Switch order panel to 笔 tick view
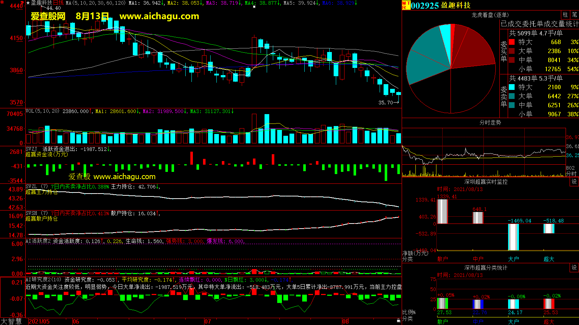Viewport: 579px width, 325px height. coord(574,15)
